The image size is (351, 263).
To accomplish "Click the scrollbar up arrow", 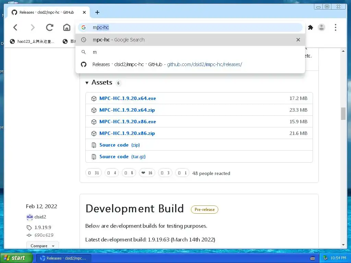I will click(343, 51).
